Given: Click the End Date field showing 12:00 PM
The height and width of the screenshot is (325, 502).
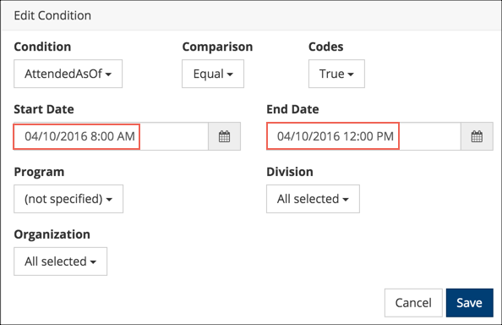Looking at the screenshot, I should click(363, 136).
